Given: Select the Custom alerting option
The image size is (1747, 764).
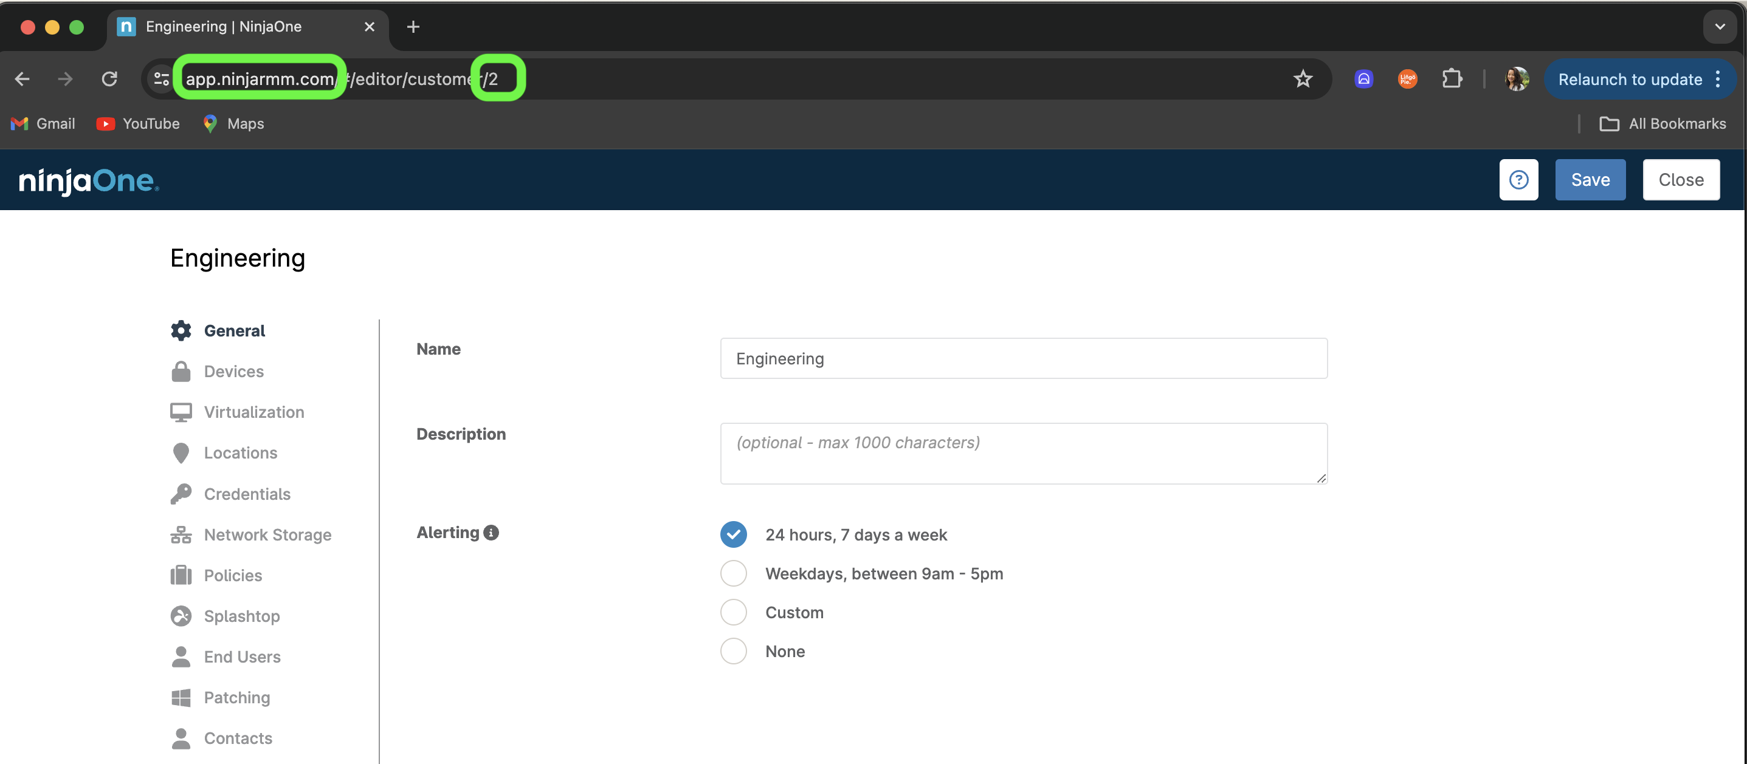Looking at the screenshot, I should (733, 612).
